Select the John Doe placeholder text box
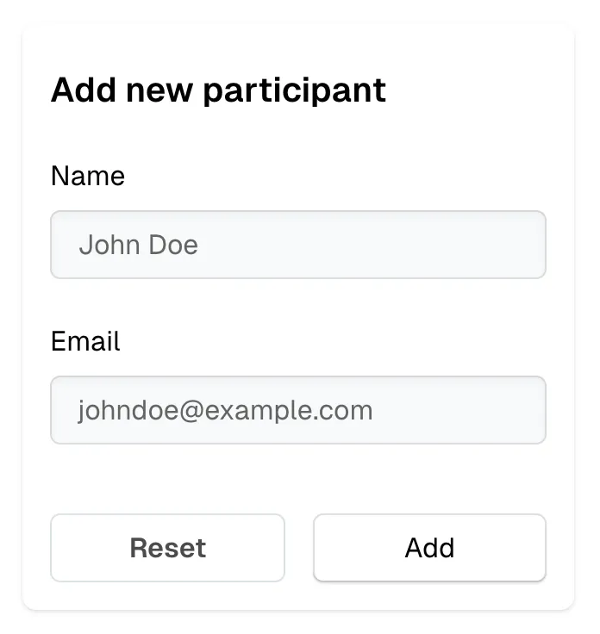 pos(298,245)
